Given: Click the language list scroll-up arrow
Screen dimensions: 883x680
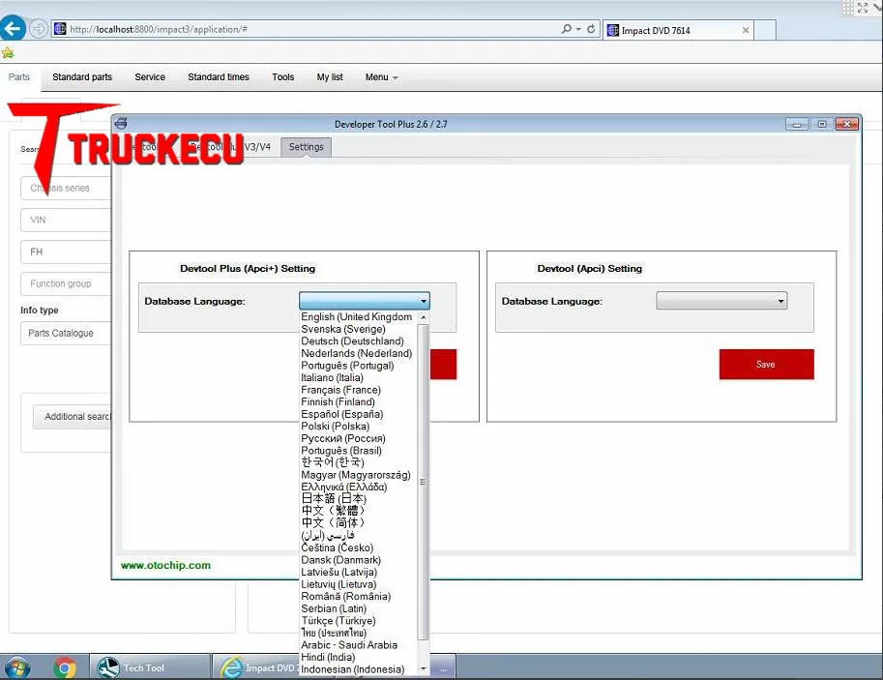Looking at the screenshot, I should (x=424, y=317).
